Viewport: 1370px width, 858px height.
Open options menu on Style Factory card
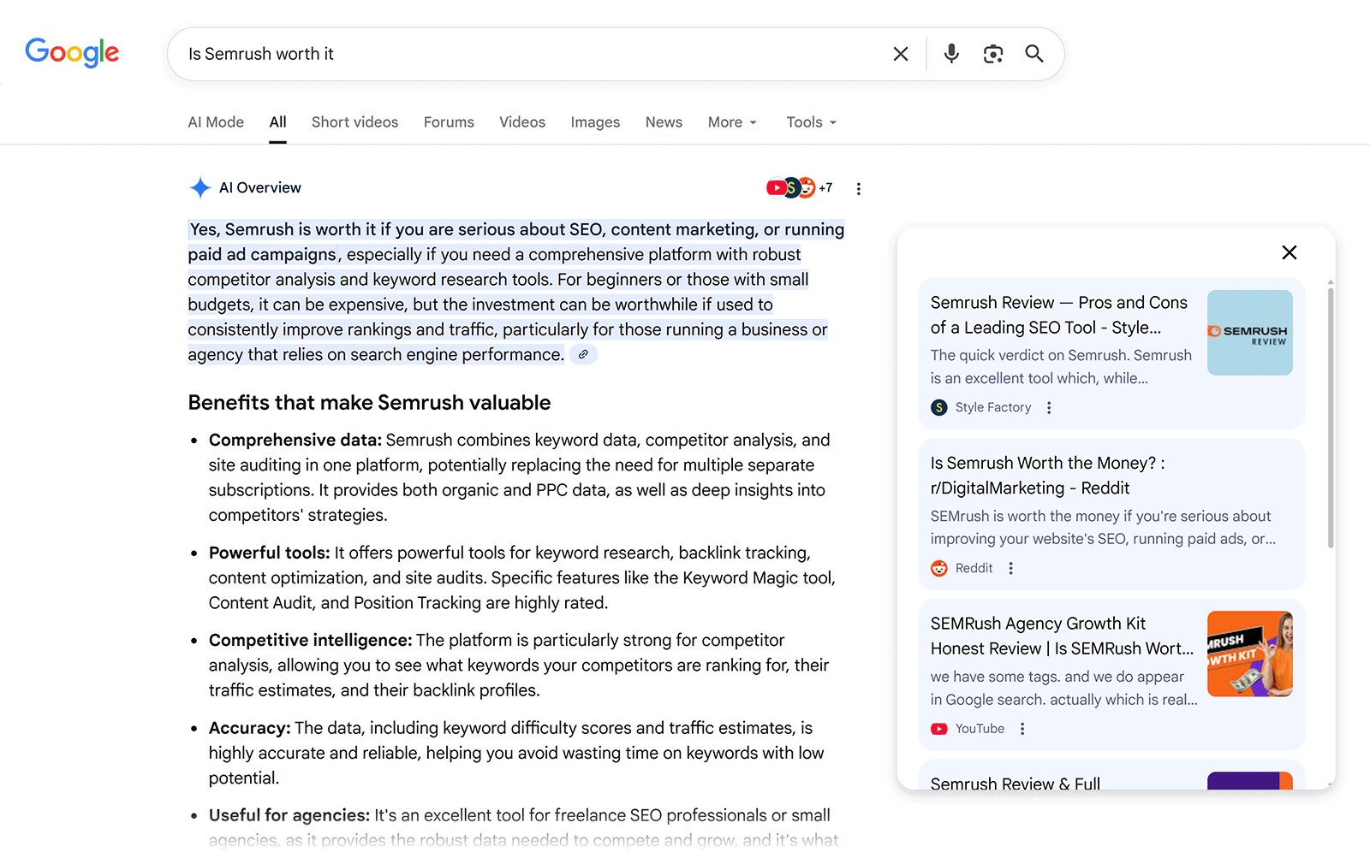click(x=1049, y=407)
